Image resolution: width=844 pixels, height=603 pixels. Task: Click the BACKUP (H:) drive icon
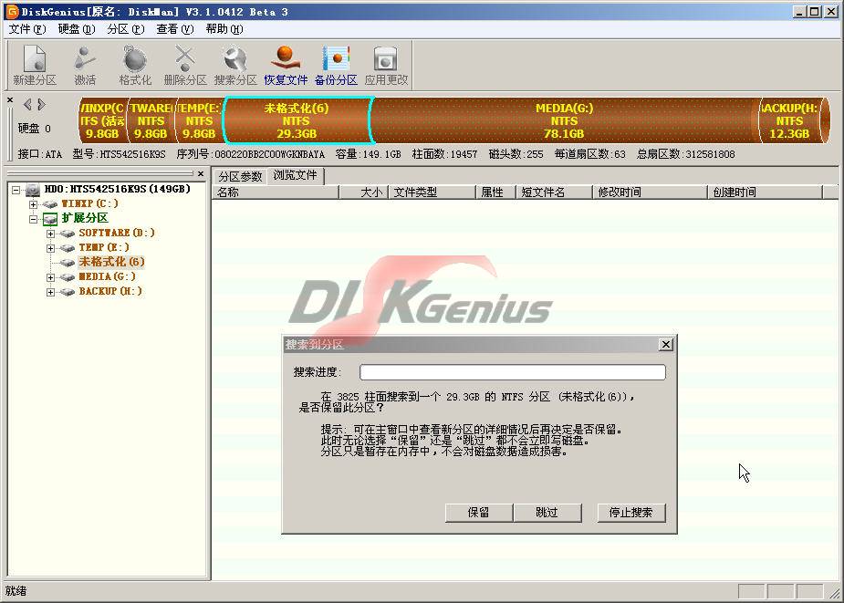[68, 291]
